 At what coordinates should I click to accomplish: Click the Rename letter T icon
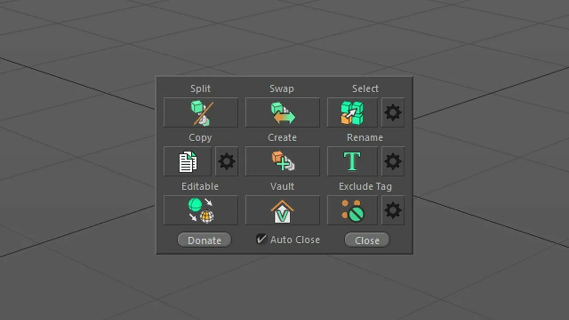pos(353,161)
